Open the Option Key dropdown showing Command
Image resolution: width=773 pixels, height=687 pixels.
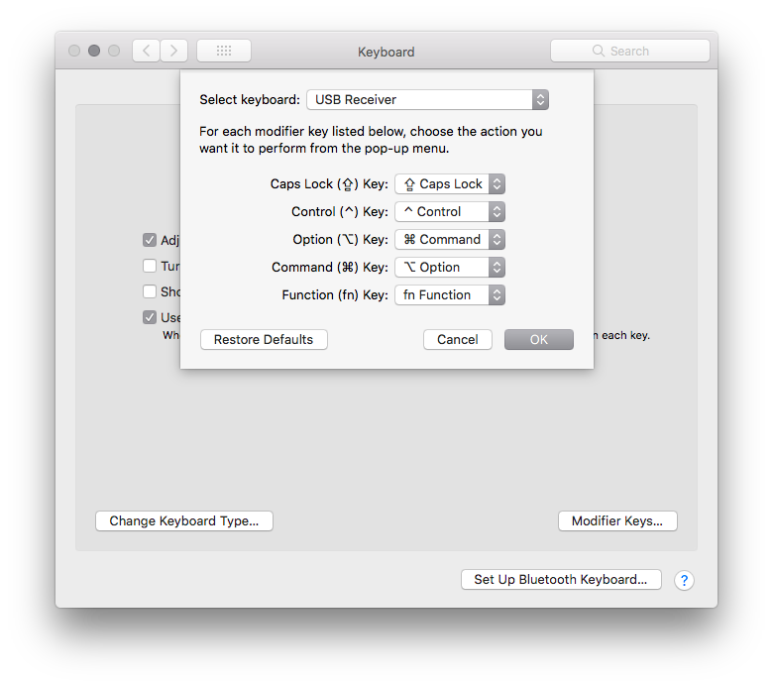click(450, 239)
